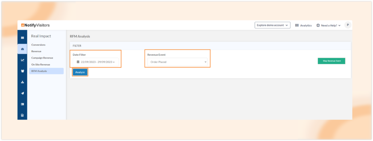Open the line chart analytics sidebar icon
The height and width of the screenshot is (141, 373).
(22, 60)
